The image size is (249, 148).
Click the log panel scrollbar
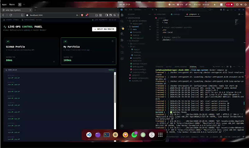point(115,89)
